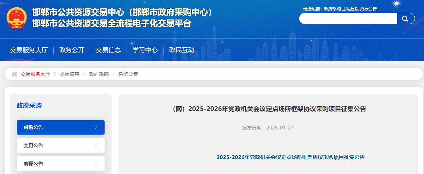
Task: Select hot search term 招标公告
Action: [369, 9]
